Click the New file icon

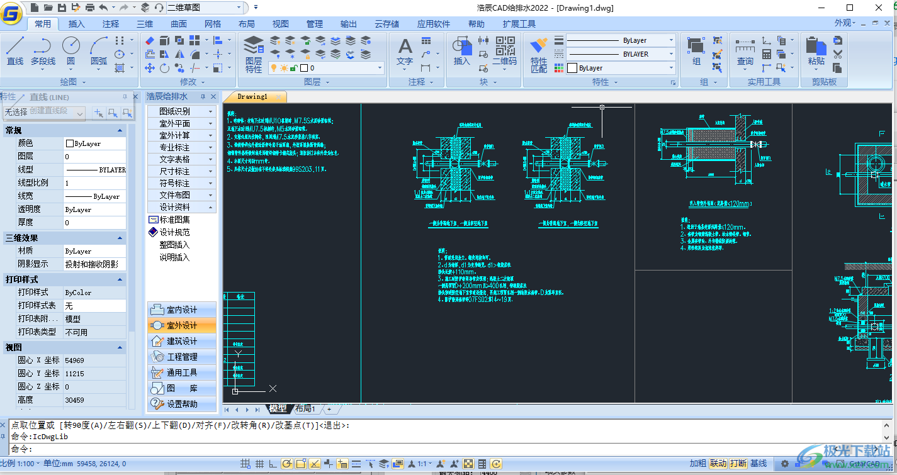click(x=34, y=8)
